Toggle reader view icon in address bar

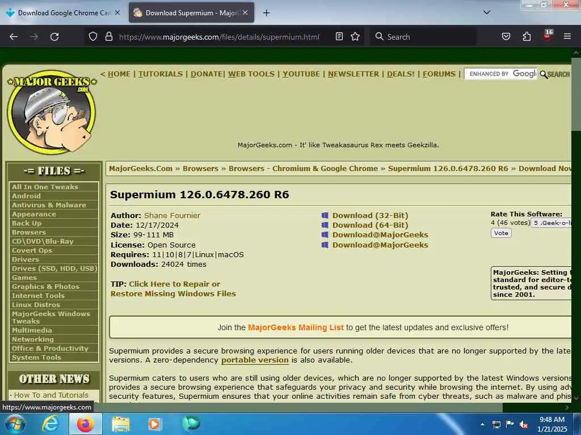(x=339, y=37)
